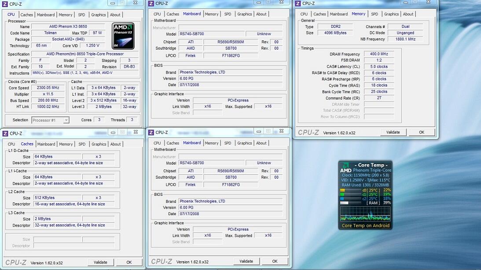The height and width of the screenshot is (270, 481).
Task: Select Caches tab in Memory window
Action: pyautogui.click(x=319, y=14)
